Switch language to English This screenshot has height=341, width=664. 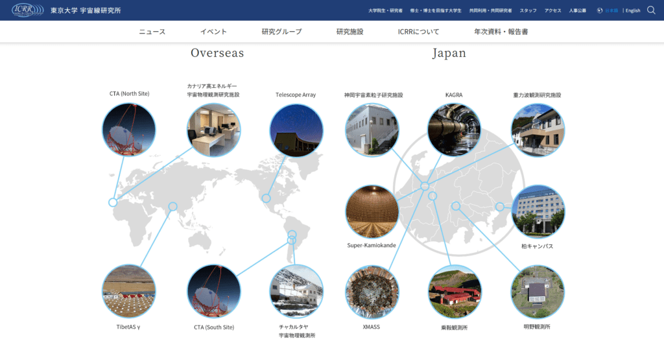tap(633, 10)
